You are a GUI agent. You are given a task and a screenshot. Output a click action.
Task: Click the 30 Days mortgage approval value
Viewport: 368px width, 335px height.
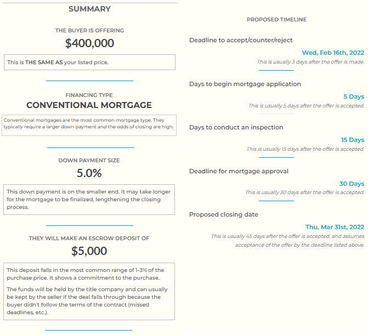tap(352, 184)
